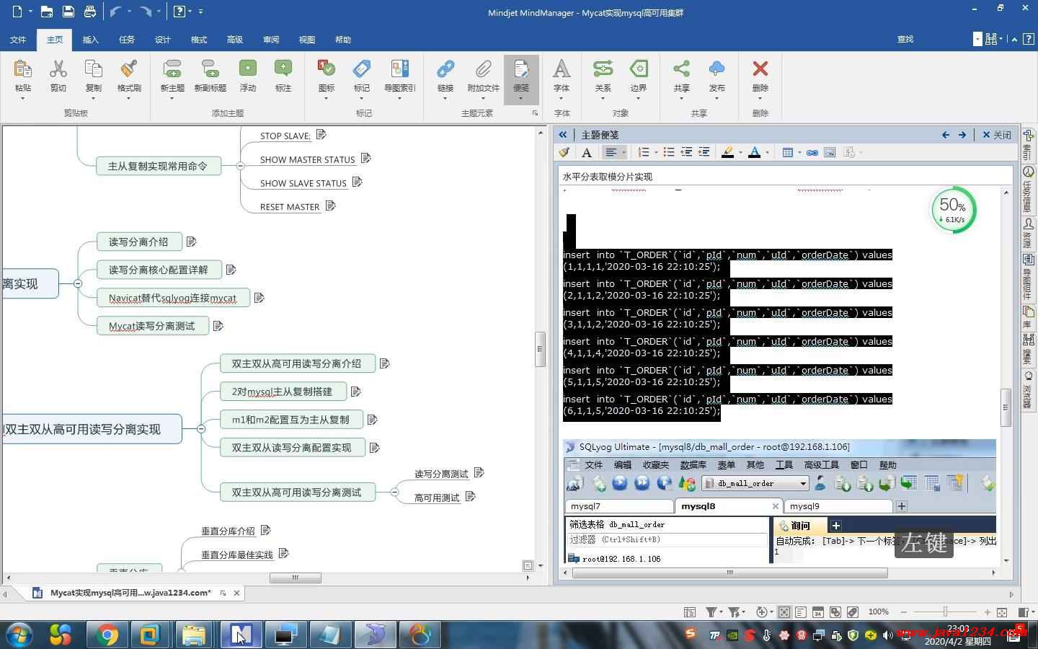Switch to the 视图 ribbon tab
The image size is (1038, 649).
point(307,40)
